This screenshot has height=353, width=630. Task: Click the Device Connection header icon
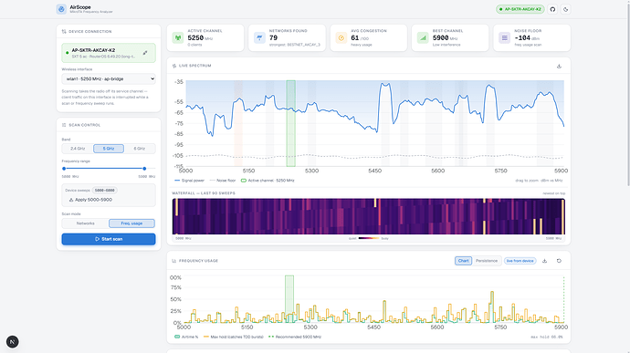tap(64, 31)
